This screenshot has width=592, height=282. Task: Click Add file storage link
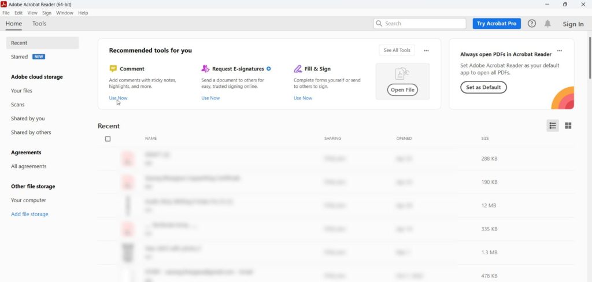29,214
